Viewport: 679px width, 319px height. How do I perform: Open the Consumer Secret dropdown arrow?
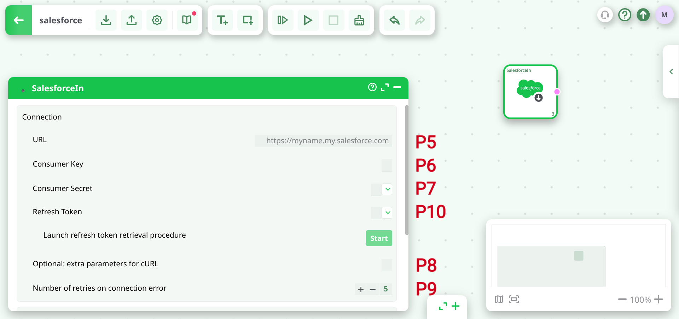(388, 189)
